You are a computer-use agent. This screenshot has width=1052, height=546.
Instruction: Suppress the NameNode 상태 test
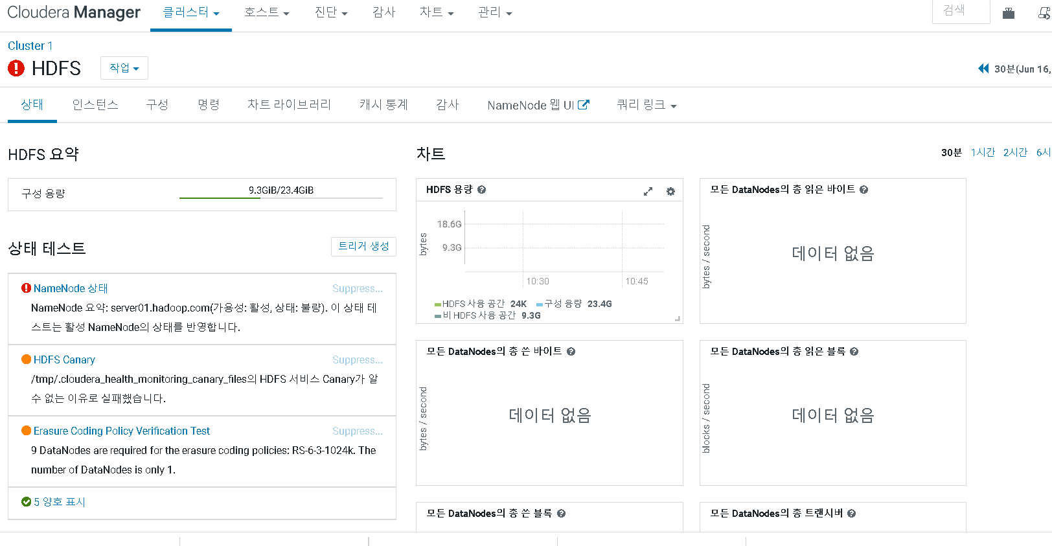click(x=358, y=289)
